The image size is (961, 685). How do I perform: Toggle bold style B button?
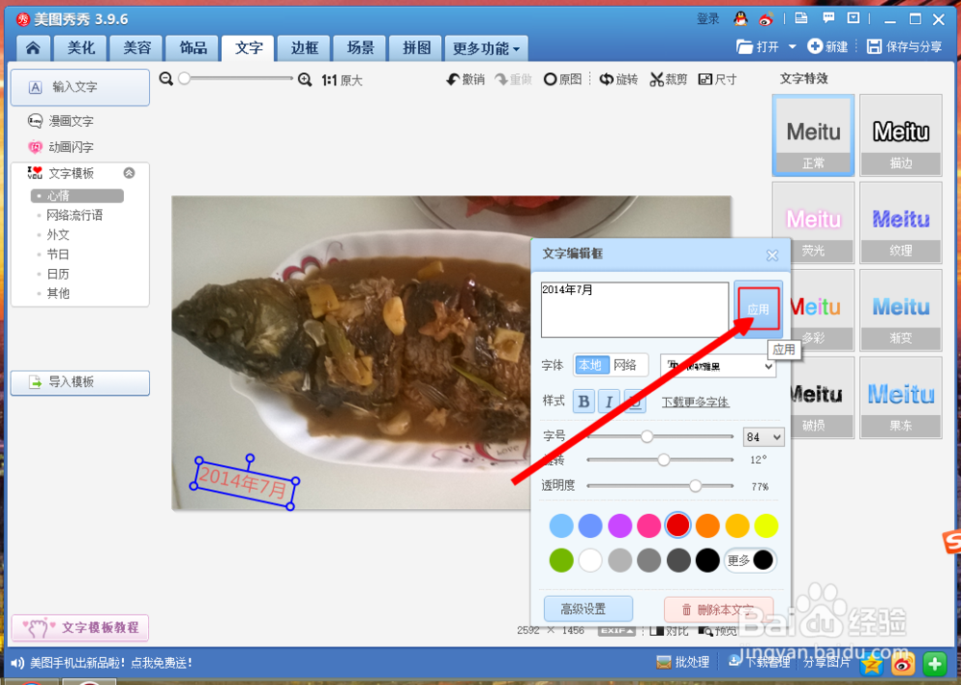click(x=584, y=402)
